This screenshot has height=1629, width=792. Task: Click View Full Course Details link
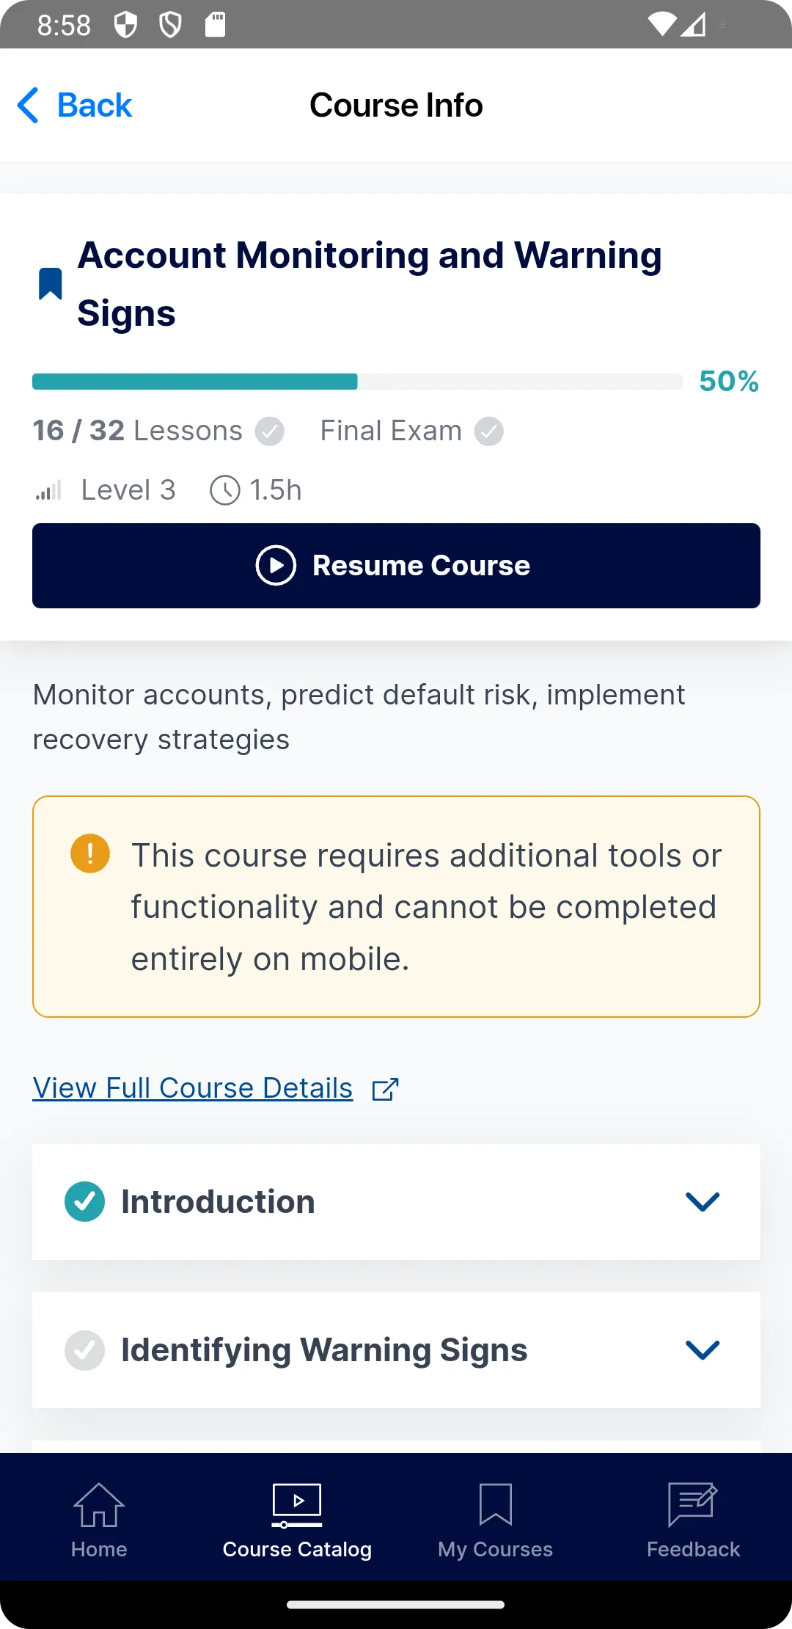(x=193, y=1088)
